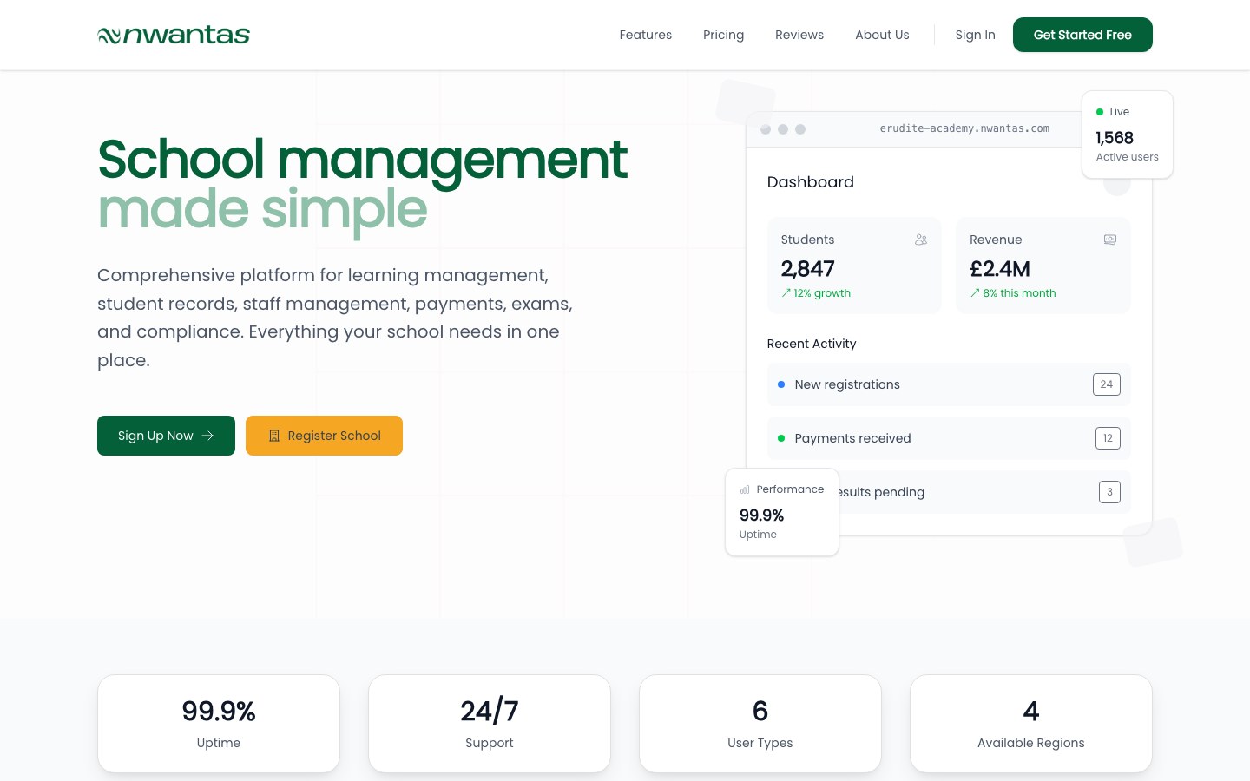Go to the Pricing page
This screenshot has height=781, width=1250.
(x=723, y=35)
